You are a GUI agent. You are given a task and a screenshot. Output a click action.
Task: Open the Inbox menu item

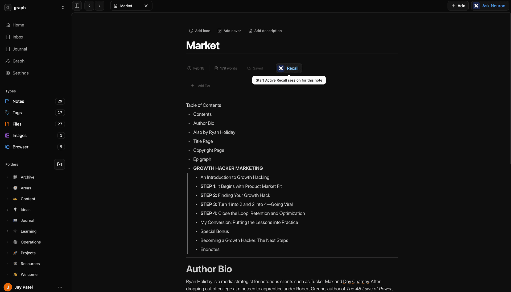coord(18,37)
